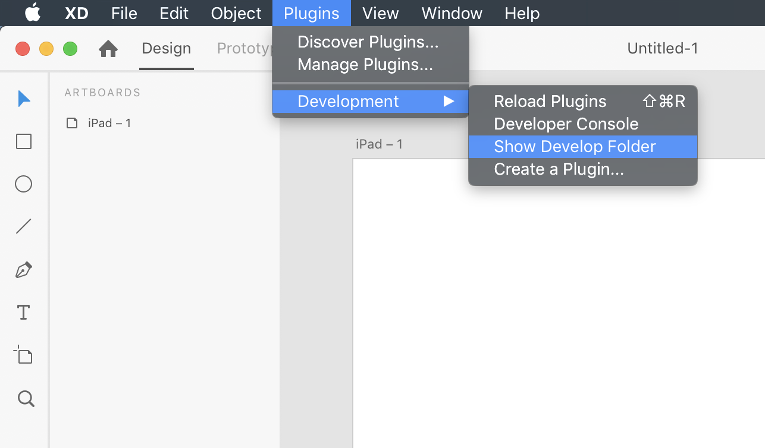Screen dimensions: 765x448
Task: Select the Rectangle tool
Action: pos(24,141)
